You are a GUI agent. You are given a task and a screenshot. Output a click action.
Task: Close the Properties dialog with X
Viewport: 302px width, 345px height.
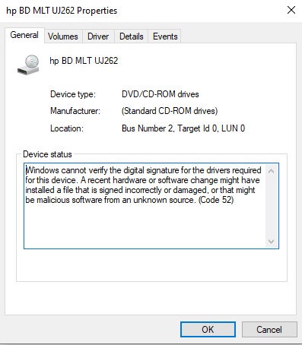tap(291, 10)
